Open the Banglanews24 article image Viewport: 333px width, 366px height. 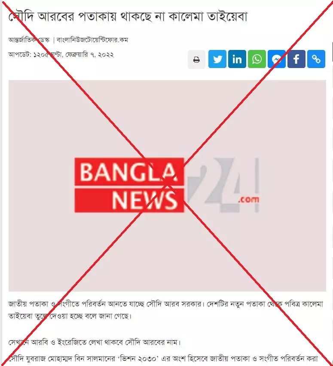pos(167,186)
